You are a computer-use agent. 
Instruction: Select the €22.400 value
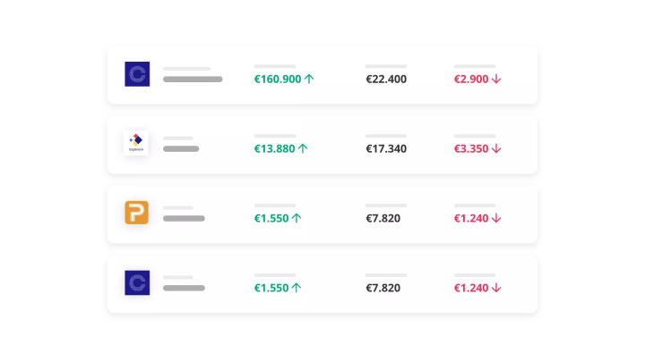pos(386,80)
